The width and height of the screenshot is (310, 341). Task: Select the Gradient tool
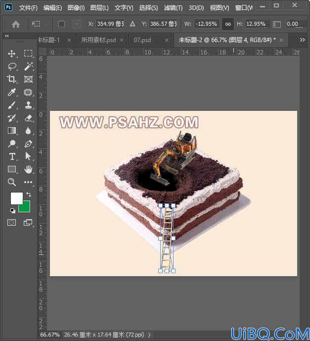tap(12, 131)
